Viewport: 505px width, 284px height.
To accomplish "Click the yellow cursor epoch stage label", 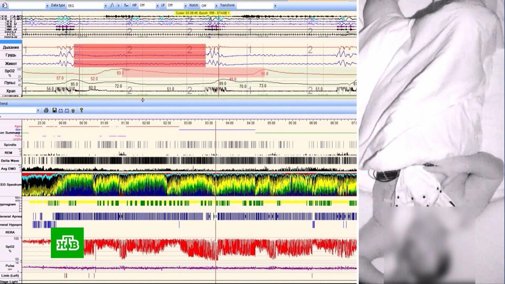I will [204, 13].
